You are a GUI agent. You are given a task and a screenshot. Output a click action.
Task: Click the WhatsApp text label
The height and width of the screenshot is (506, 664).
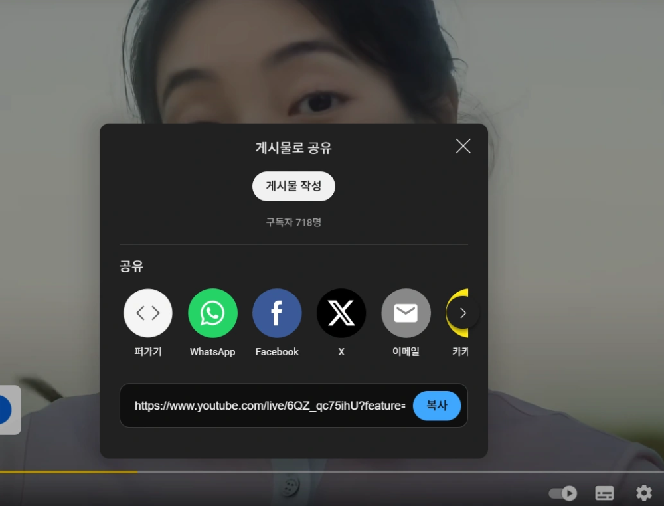click(x=212, y=352)
